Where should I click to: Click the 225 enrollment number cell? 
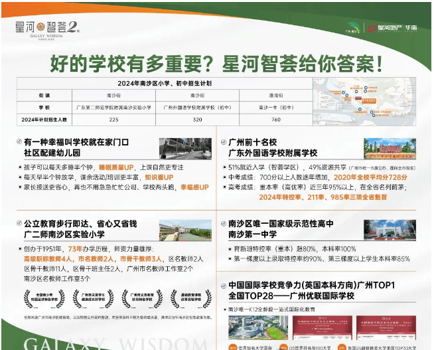113,119
